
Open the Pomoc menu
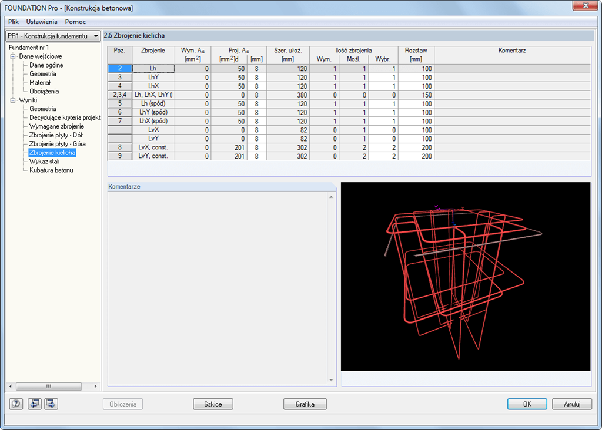tap(75, 22)
